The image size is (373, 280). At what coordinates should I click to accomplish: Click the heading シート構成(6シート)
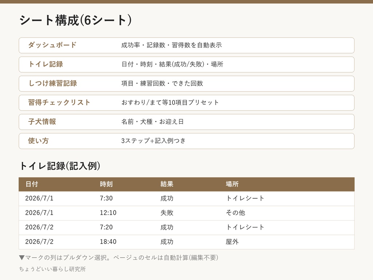pos(75,20)
